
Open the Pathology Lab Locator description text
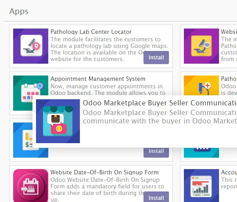(109, 49)
